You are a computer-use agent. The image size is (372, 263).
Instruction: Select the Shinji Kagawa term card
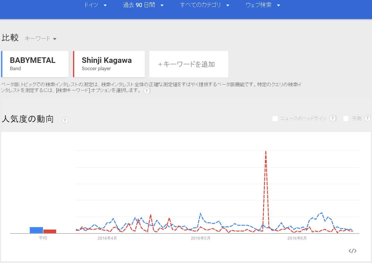(109, 64)
